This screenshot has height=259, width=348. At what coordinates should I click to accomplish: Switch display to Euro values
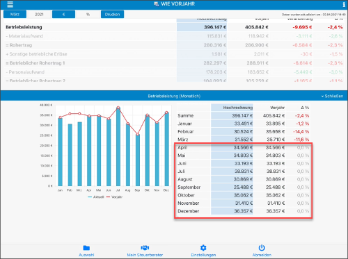tap(63, 15)
